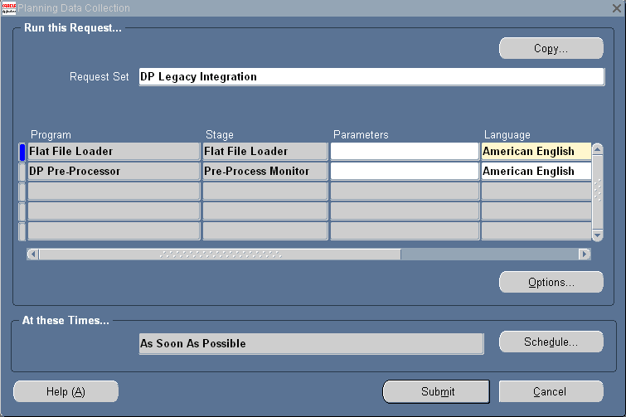The width and height of the screenshot is (626, 417).
Task: Click the horizontal scrollbar left arrow
Action: tap(33, 254)
